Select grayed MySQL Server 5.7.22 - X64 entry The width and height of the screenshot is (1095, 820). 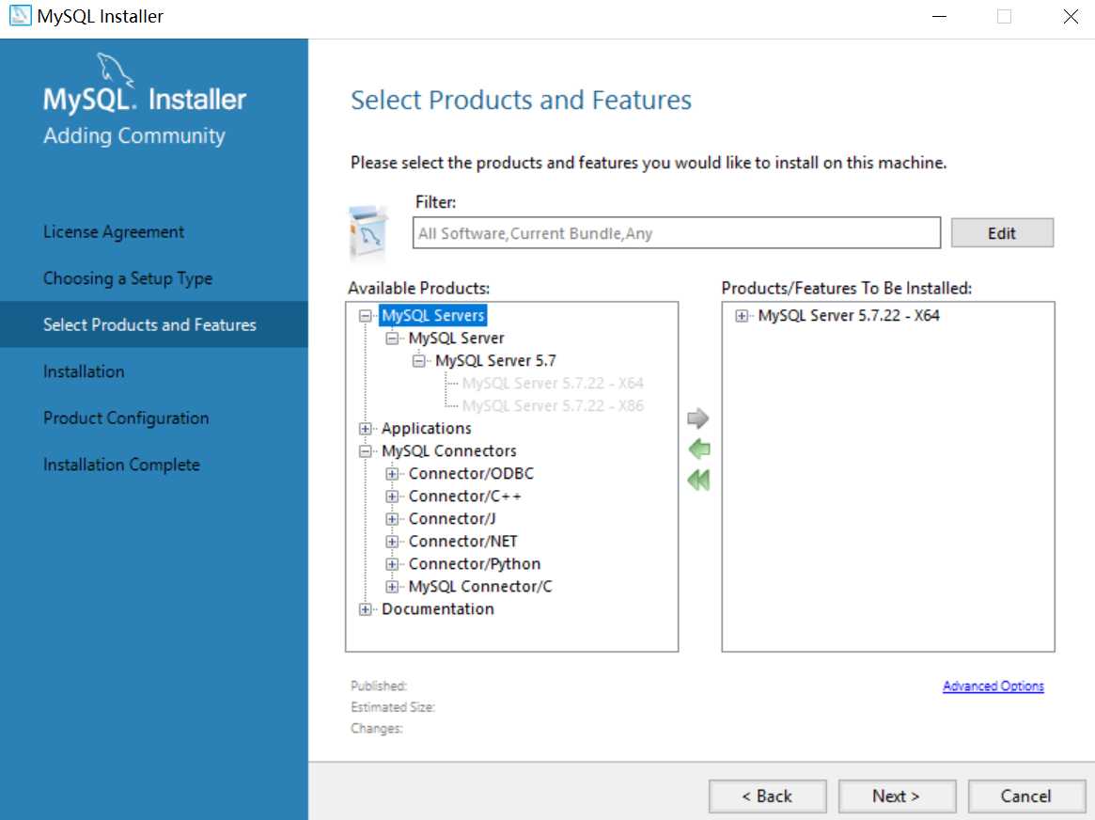pyautogui.click(x=553, y=384)
